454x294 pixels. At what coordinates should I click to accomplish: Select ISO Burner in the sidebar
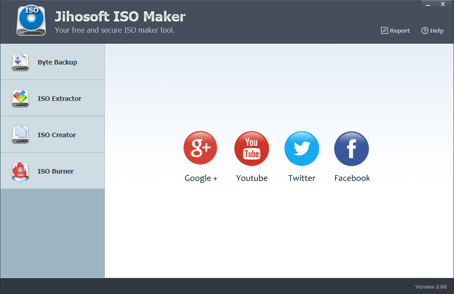point(52,171)
